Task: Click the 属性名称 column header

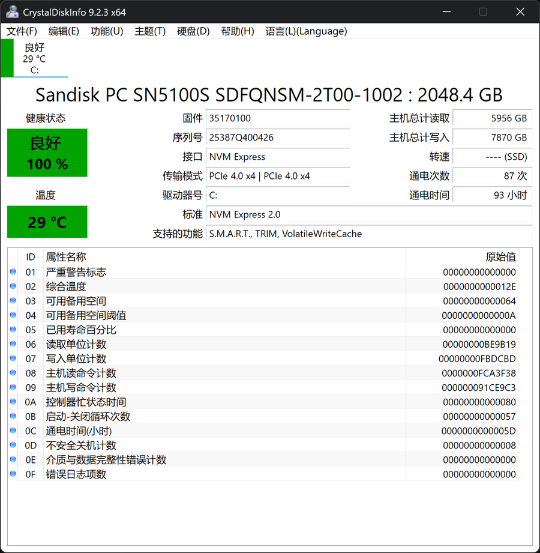Action: (x=66, y=257)
